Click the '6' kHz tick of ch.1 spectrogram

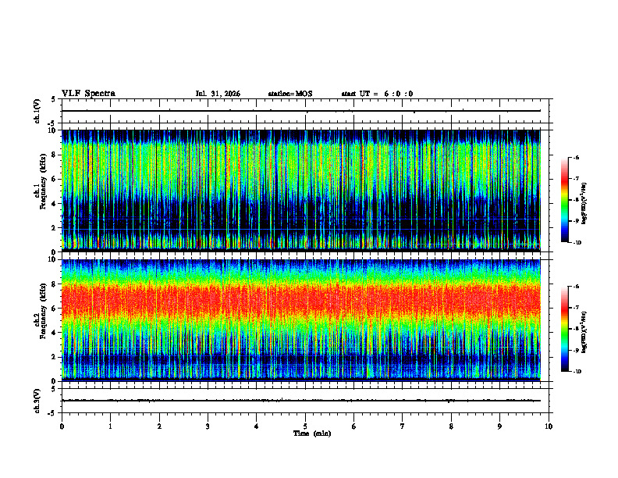point(55,179)
